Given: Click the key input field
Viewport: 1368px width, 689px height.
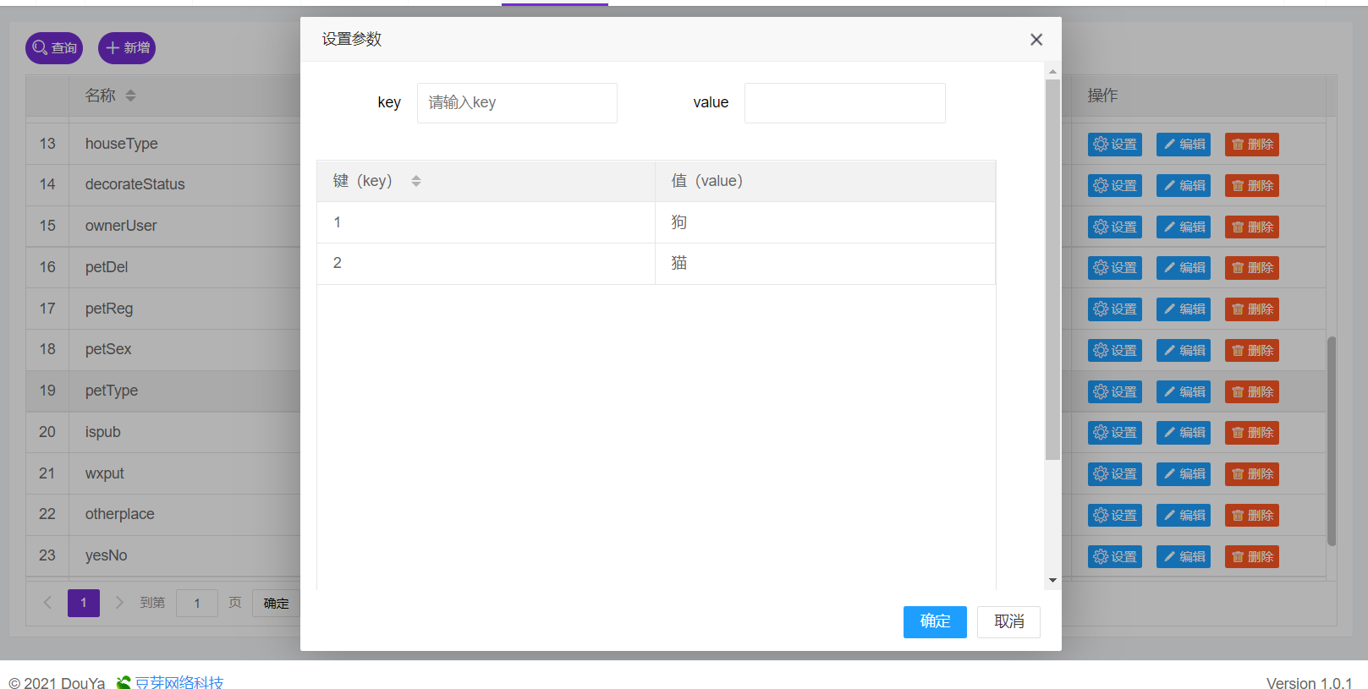Looking at the screenshot, I should pyautogui.click(x=517, y=103).
